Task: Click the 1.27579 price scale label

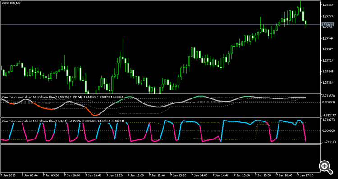Action: pos(328,49)
